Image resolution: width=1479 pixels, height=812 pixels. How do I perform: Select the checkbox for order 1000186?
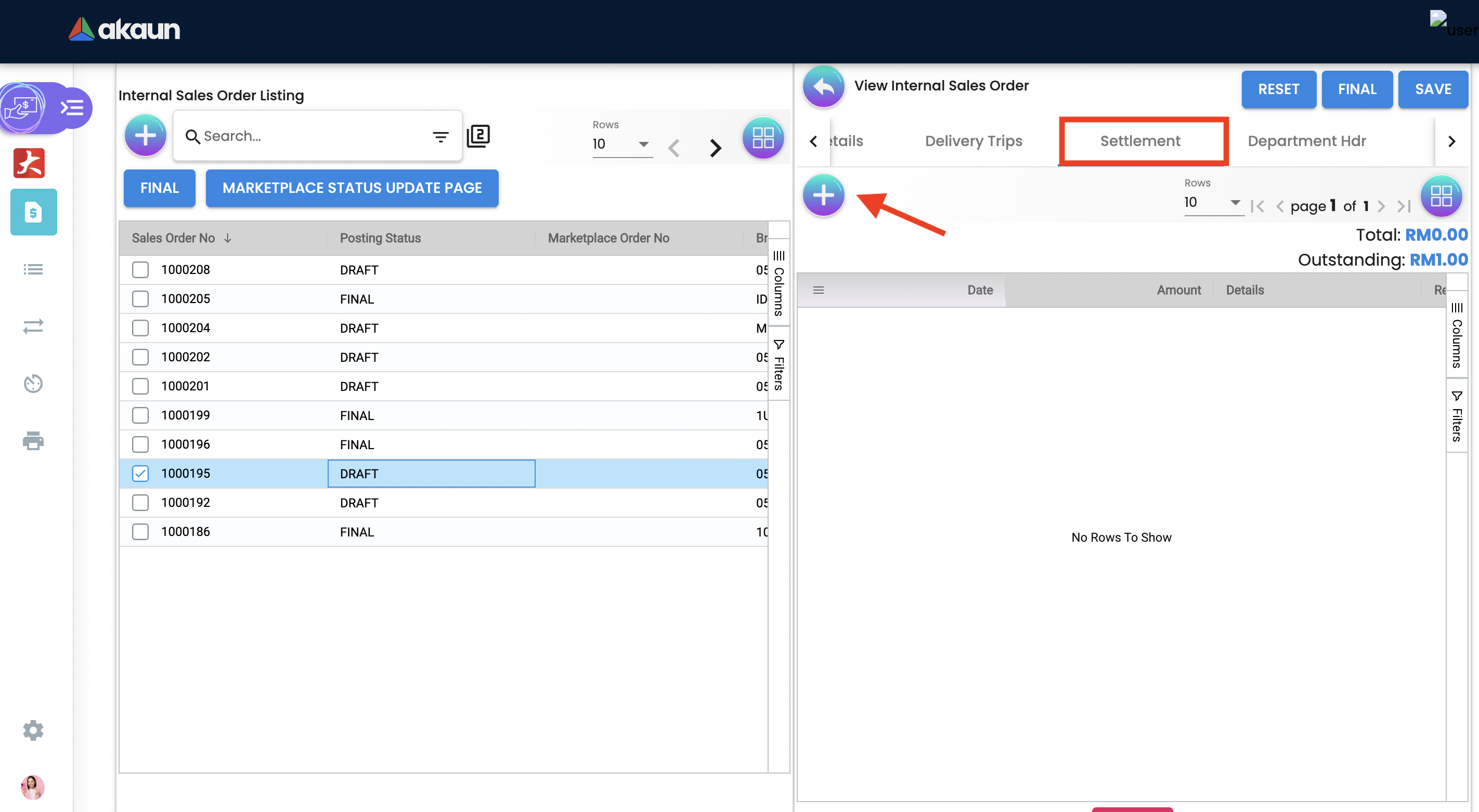140,531
